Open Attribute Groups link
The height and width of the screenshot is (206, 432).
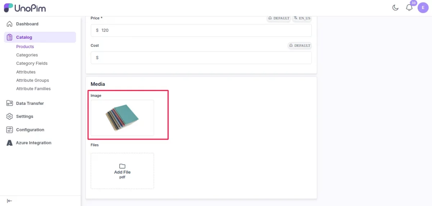click(32, 80)
